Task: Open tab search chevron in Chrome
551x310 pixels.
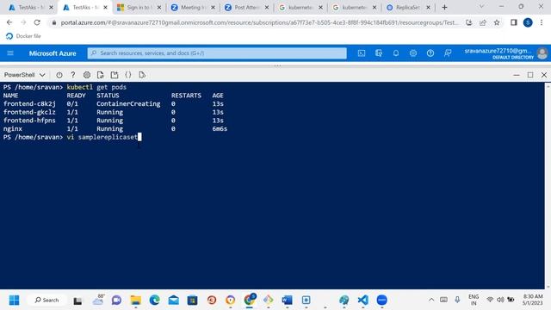Action: (481, 7)
